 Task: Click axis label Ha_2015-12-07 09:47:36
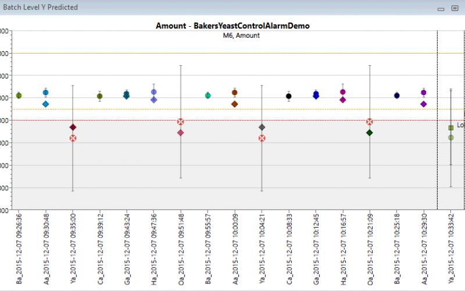coord(154,249)
